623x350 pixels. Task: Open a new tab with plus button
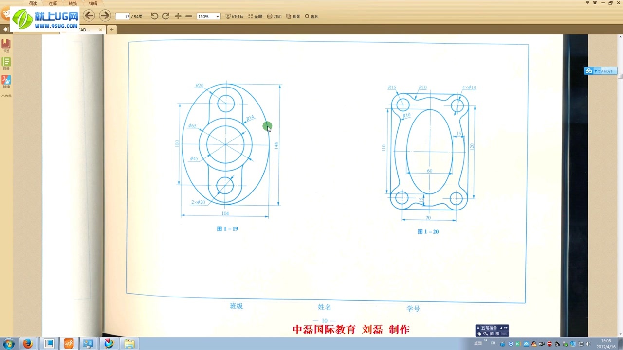click(111, 30)
